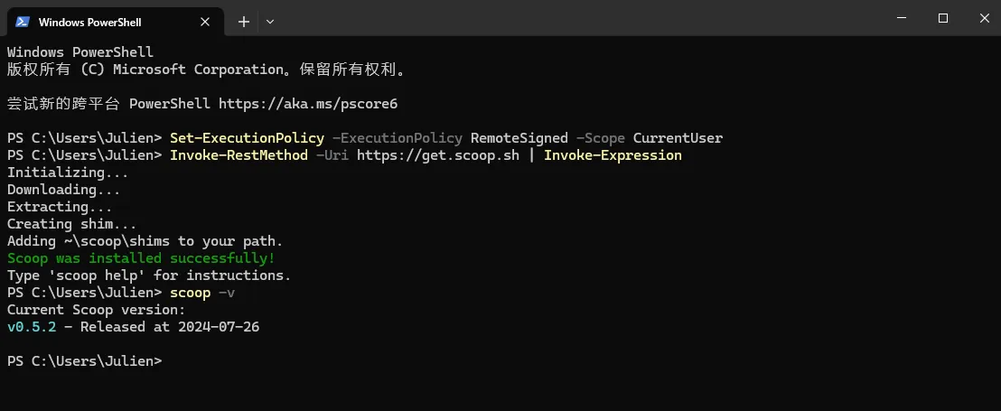Maximize the terminal window
Viewport: 1001px width, 411px height.
coord(943,18)
